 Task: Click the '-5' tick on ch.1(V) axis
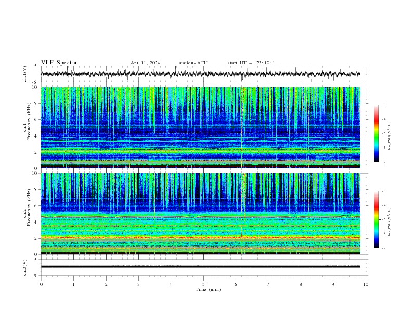(35, 82)
